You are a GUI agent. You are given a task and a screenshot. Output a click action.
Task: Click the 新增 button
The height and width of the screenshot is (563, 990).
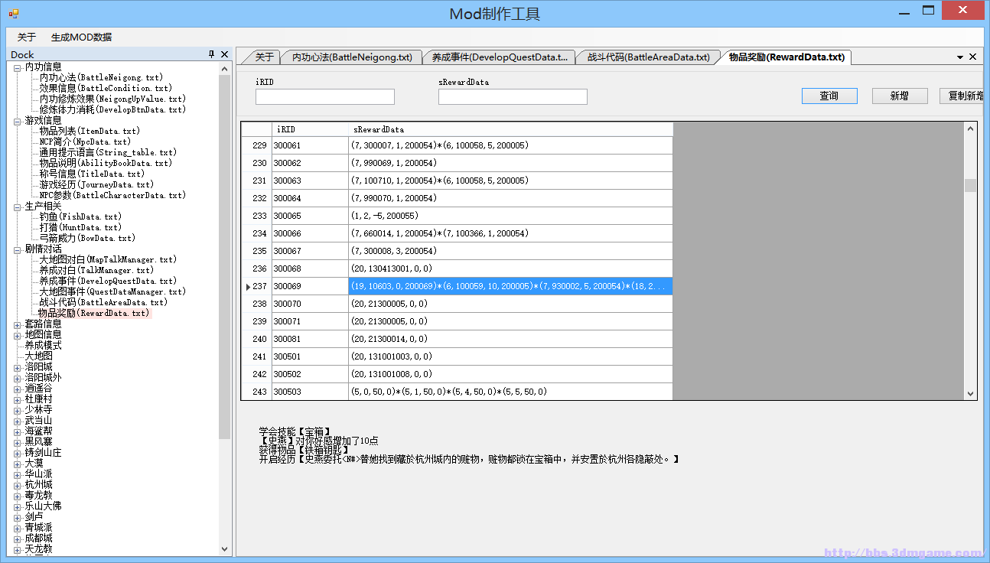pos(900,96)
